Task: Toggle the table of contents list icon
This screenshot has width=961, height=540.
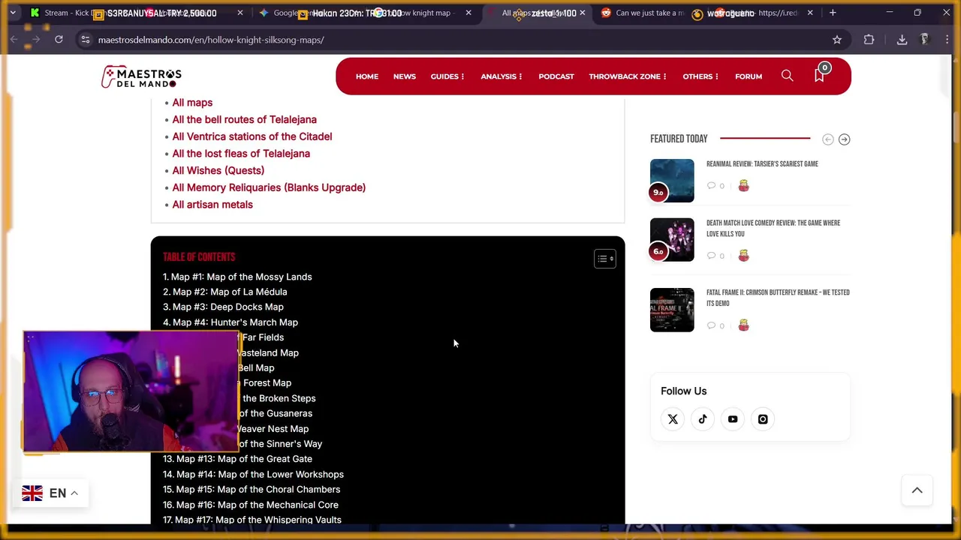Action: [605, 259]
